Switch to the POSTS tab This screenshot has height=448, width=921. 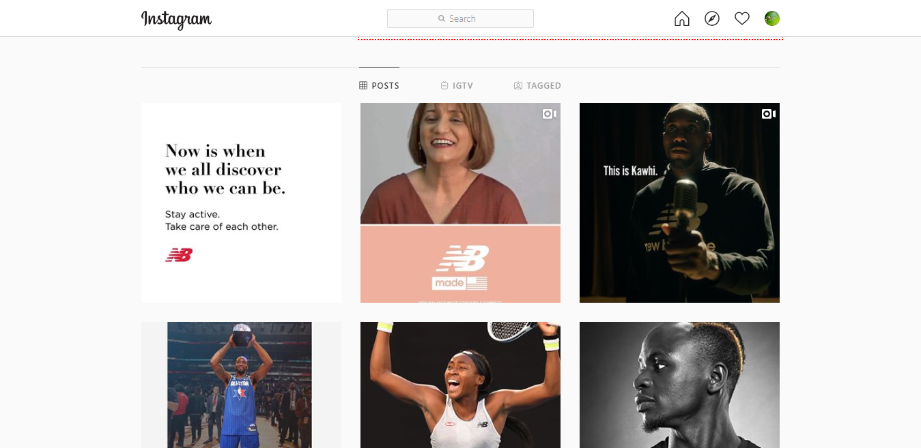[x=380, y=86]
